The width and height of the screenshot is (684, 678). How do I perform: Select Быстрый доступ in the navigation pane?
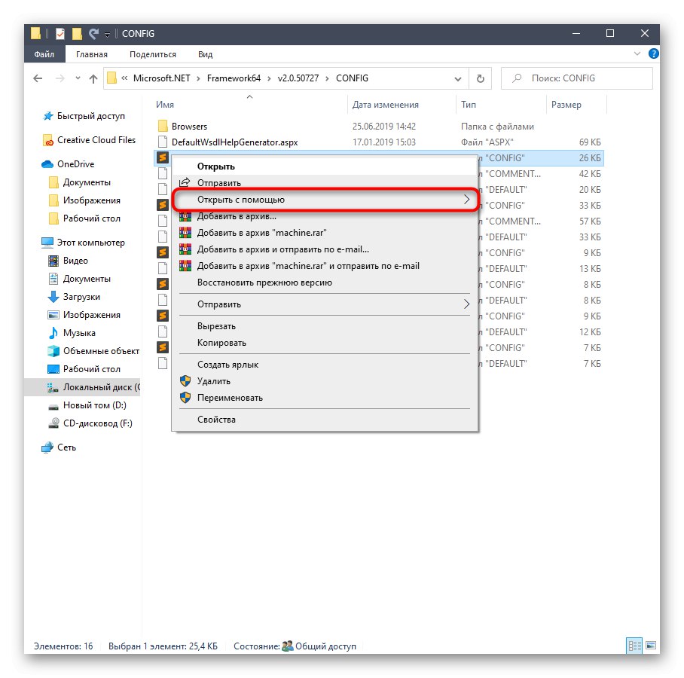pos(90,116)
